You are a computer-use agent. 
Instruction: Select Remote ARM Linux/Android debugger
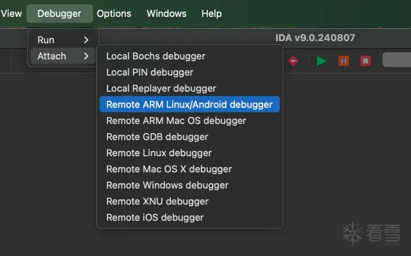189,104
